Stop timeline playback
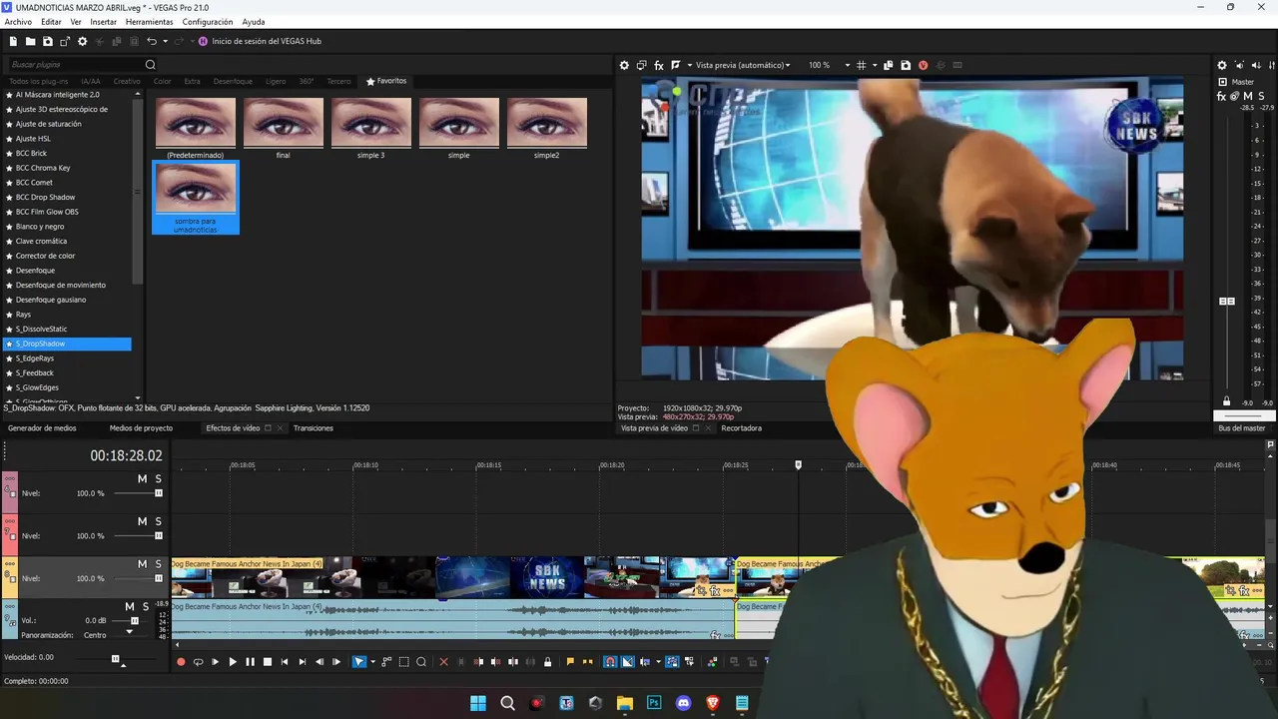The image size is (1278, 719). pos(267,662)
